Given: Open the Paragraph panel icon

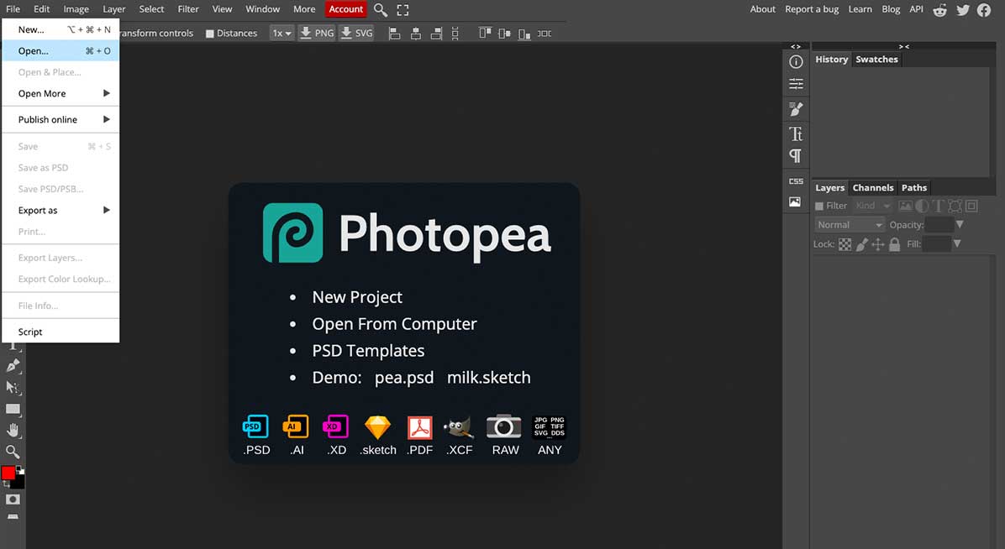Looking at the screenshot, I should 796,155.
